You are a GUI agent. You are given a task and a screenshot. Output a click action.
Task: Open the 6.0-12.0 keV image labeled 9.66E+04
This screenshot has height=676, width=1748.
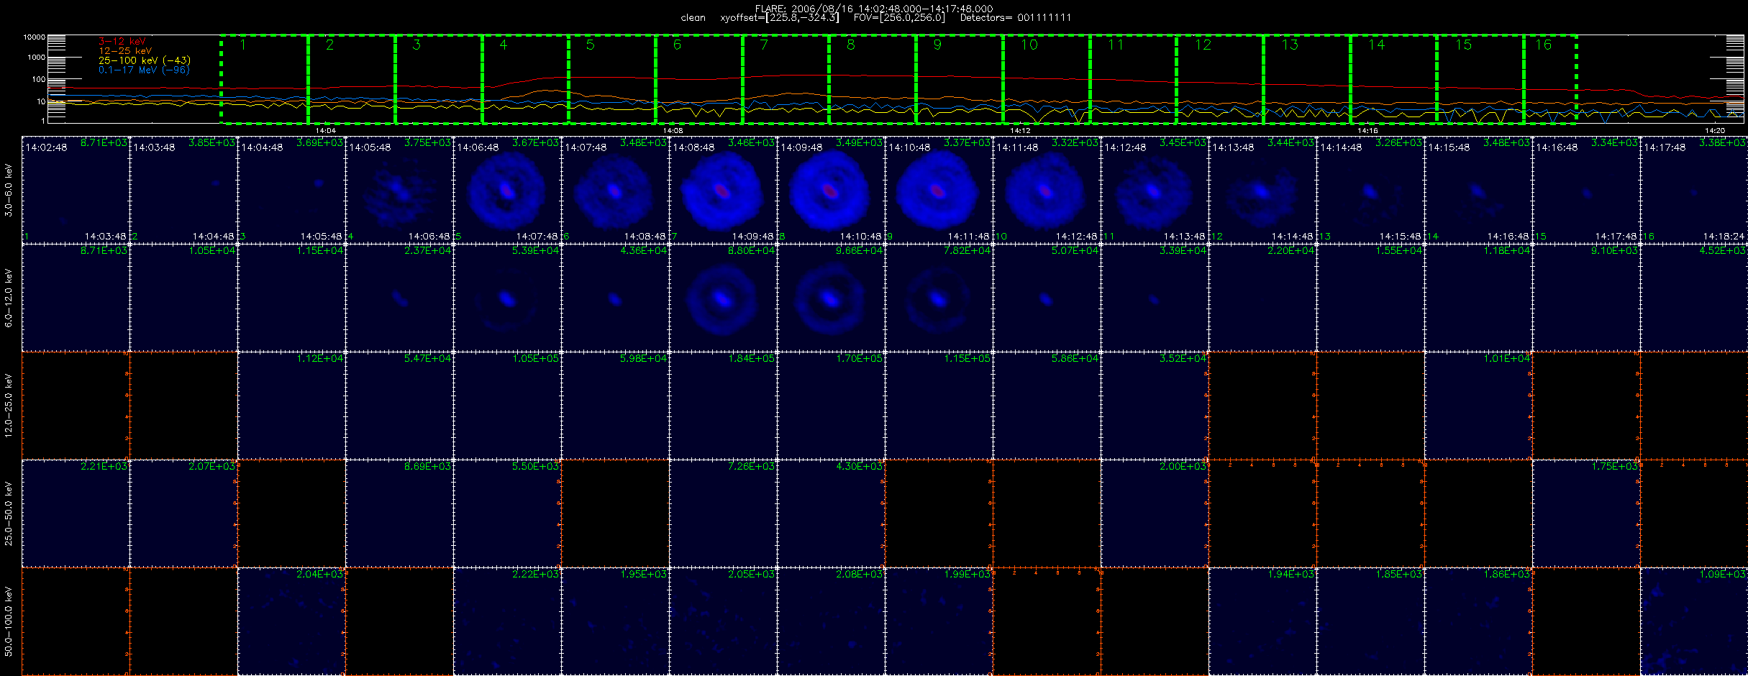point(831,298)
